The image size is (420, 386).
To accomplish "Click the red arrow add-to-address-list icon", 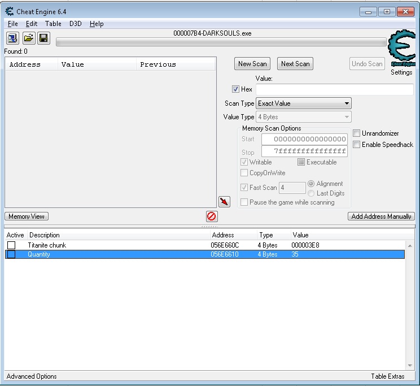I will 225,202.
